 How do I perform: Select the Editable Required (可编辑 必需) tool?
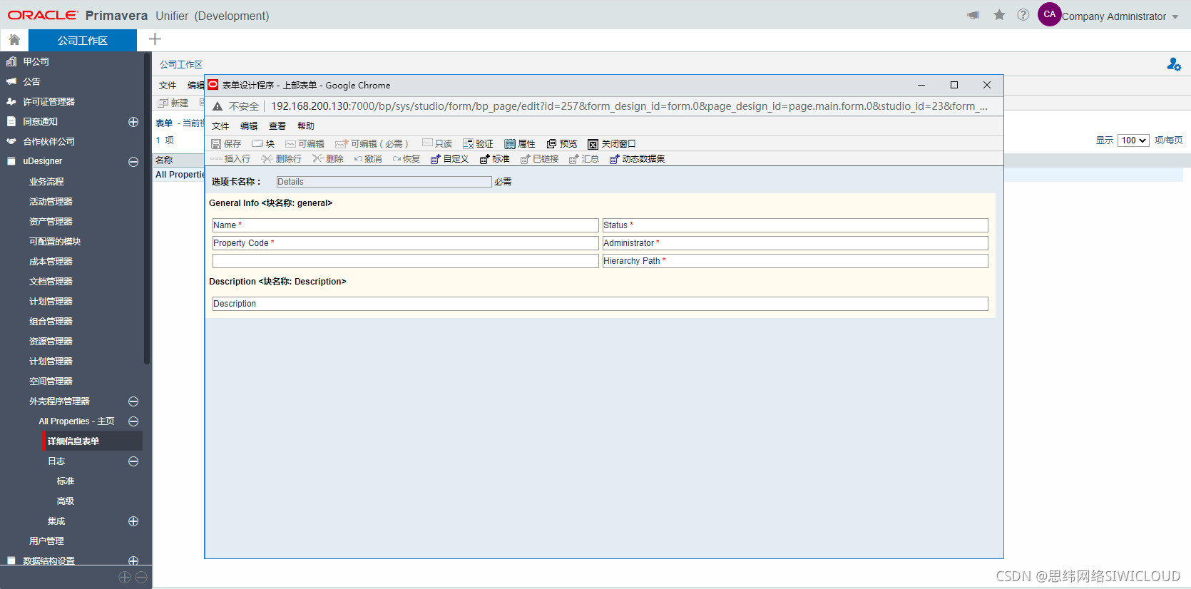click(342, 144)
